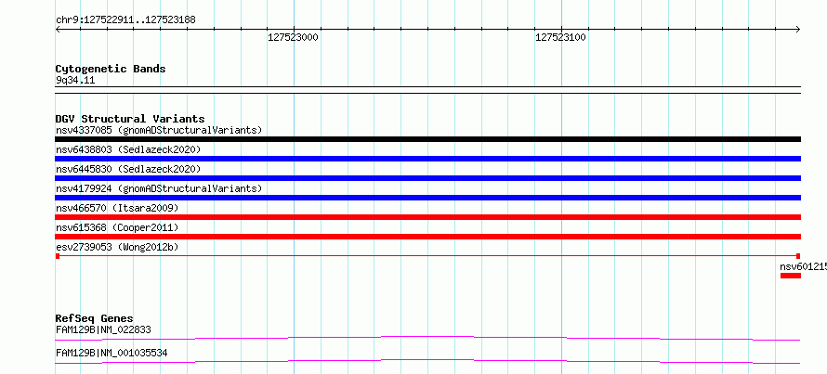Open nsv6438803 Sedlazeck2020 variant label
Image resolution: width=827 pixels, height=374 pixels.
point(128,149)
